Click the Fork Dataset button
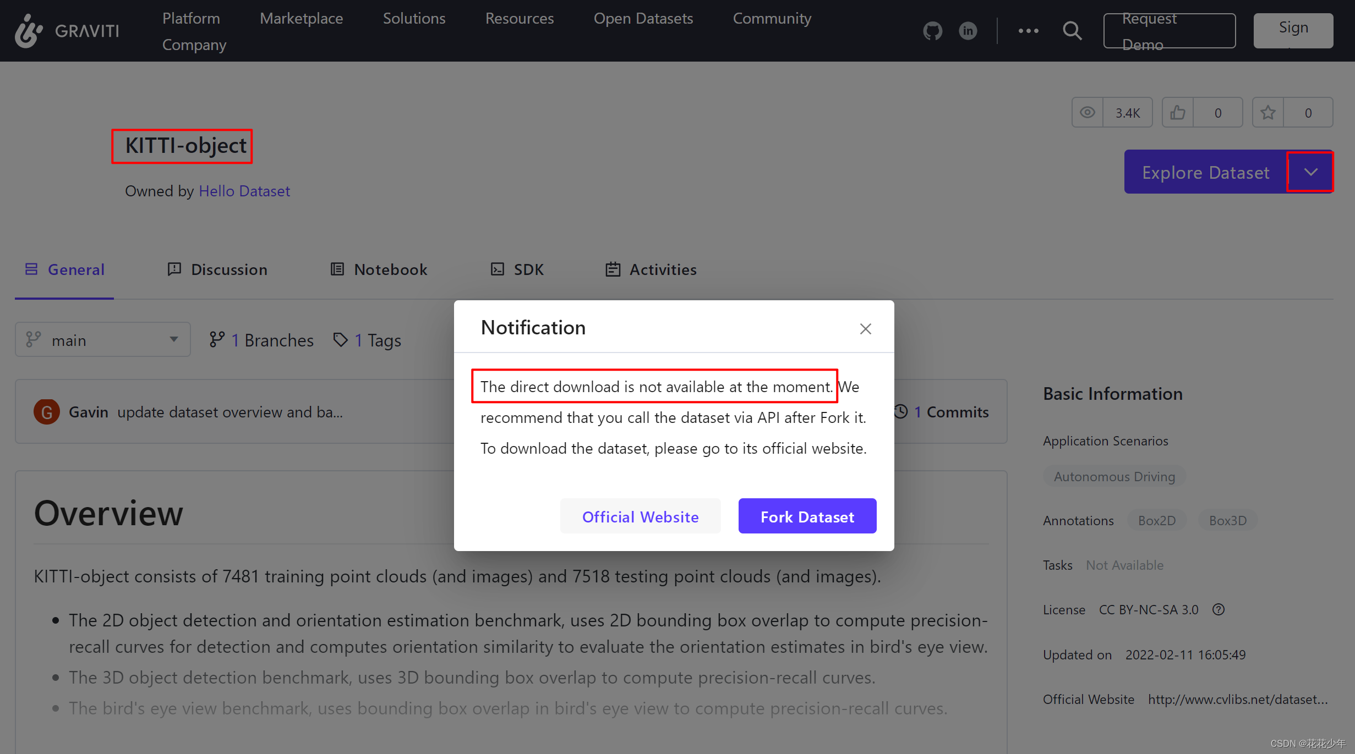This screenshot has width=1355, height=754. point(807,516)
